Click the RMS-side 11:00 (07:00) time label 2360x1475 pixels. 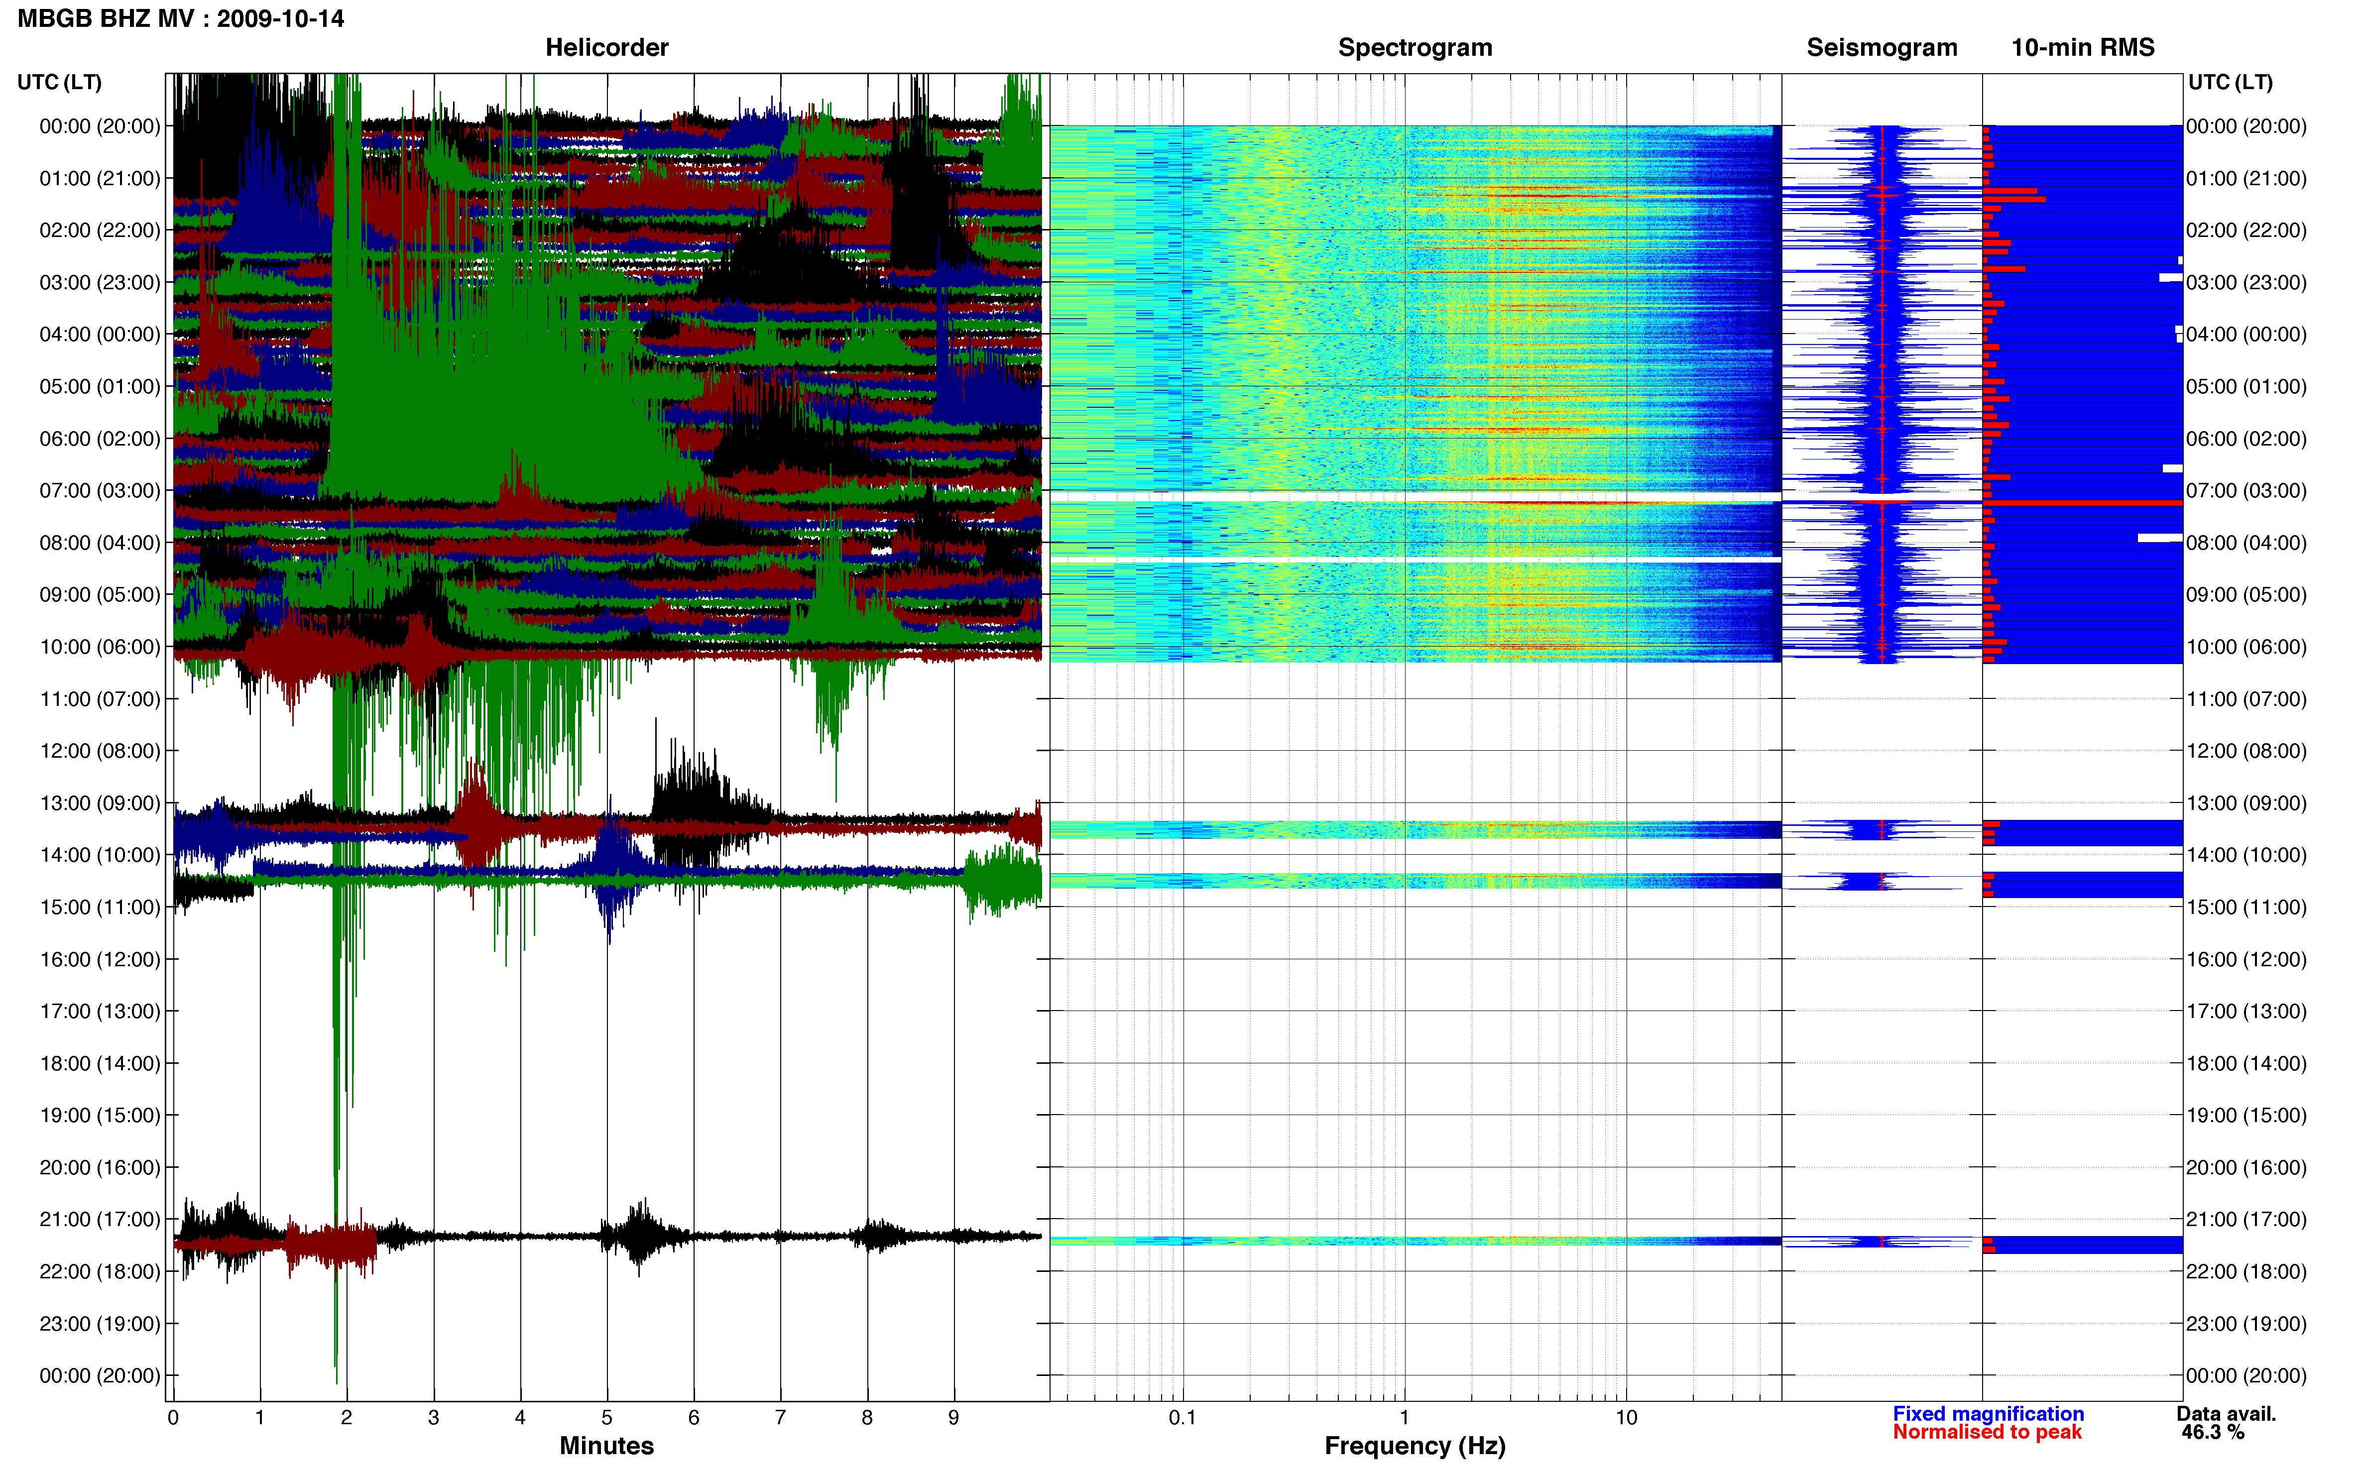click(x=2247, y=698)
